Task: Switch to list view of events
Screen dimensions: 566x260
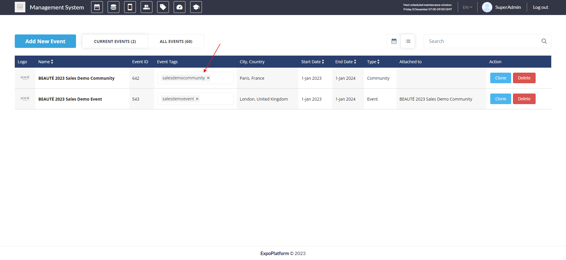Action: point(408,41)
